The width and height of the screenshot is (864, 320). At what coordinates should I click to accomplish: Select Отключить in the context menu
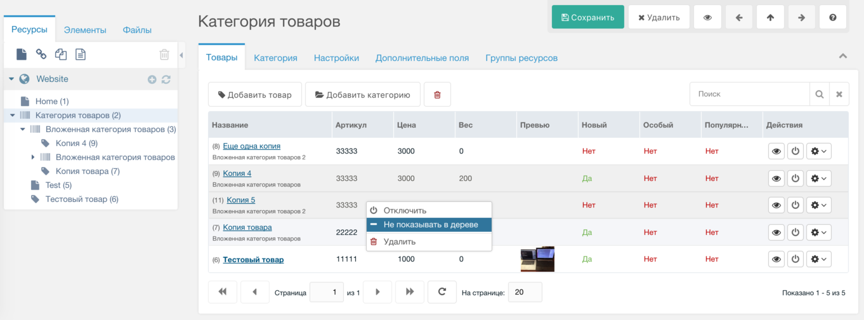[x=429, y=210]
